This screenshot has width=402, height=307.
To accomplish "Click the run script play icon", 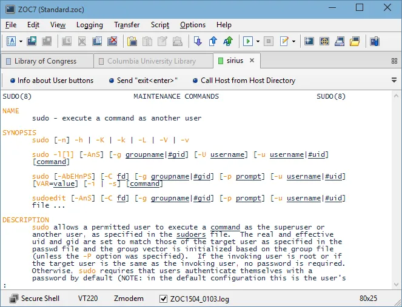I will pyautogui.click(x=248, y=41).
